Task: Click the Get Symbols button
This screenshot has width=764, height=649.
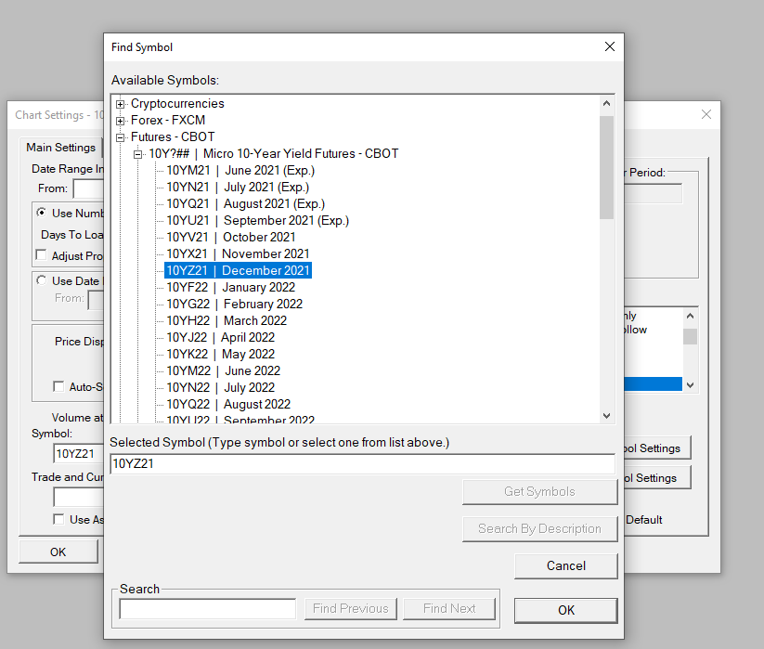Action: (540, 491)
